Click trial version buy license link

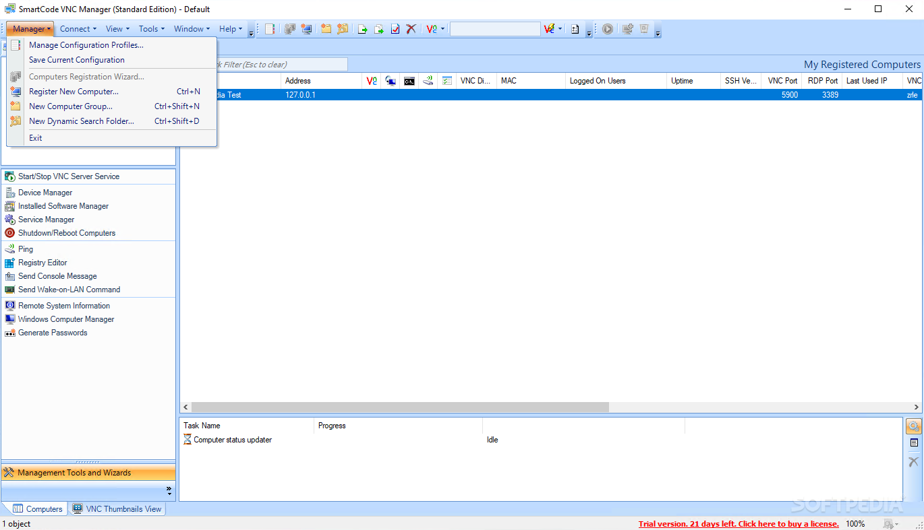click(739, 524)
